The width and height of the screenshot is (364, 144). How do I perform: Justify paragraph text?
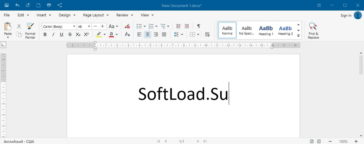pyautogui.click(x=164, y=34)
